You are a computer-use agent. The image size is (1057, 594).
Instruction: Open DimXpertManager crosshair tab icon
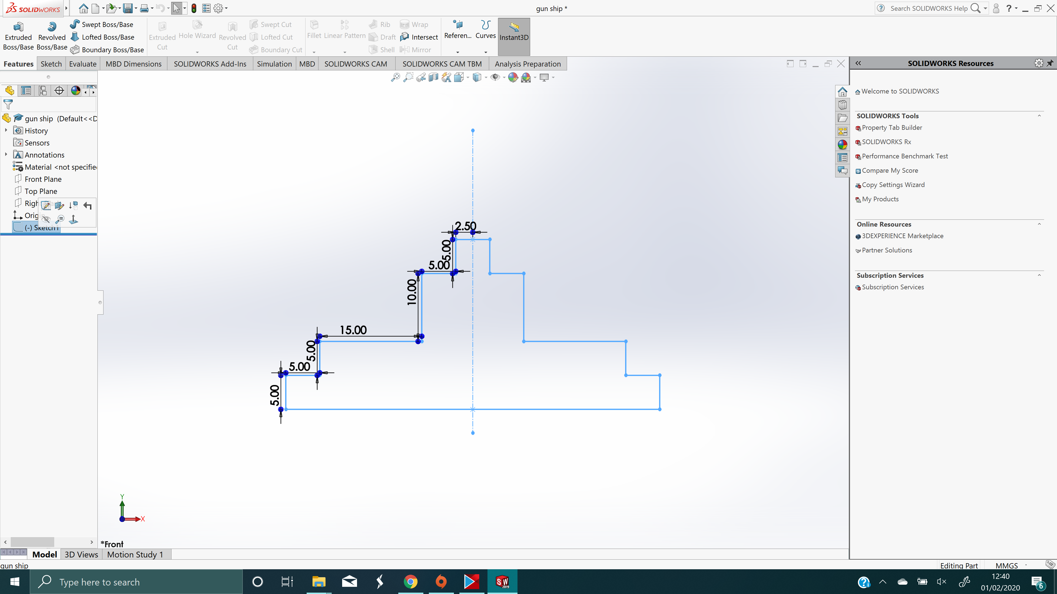tap(59, 90)
